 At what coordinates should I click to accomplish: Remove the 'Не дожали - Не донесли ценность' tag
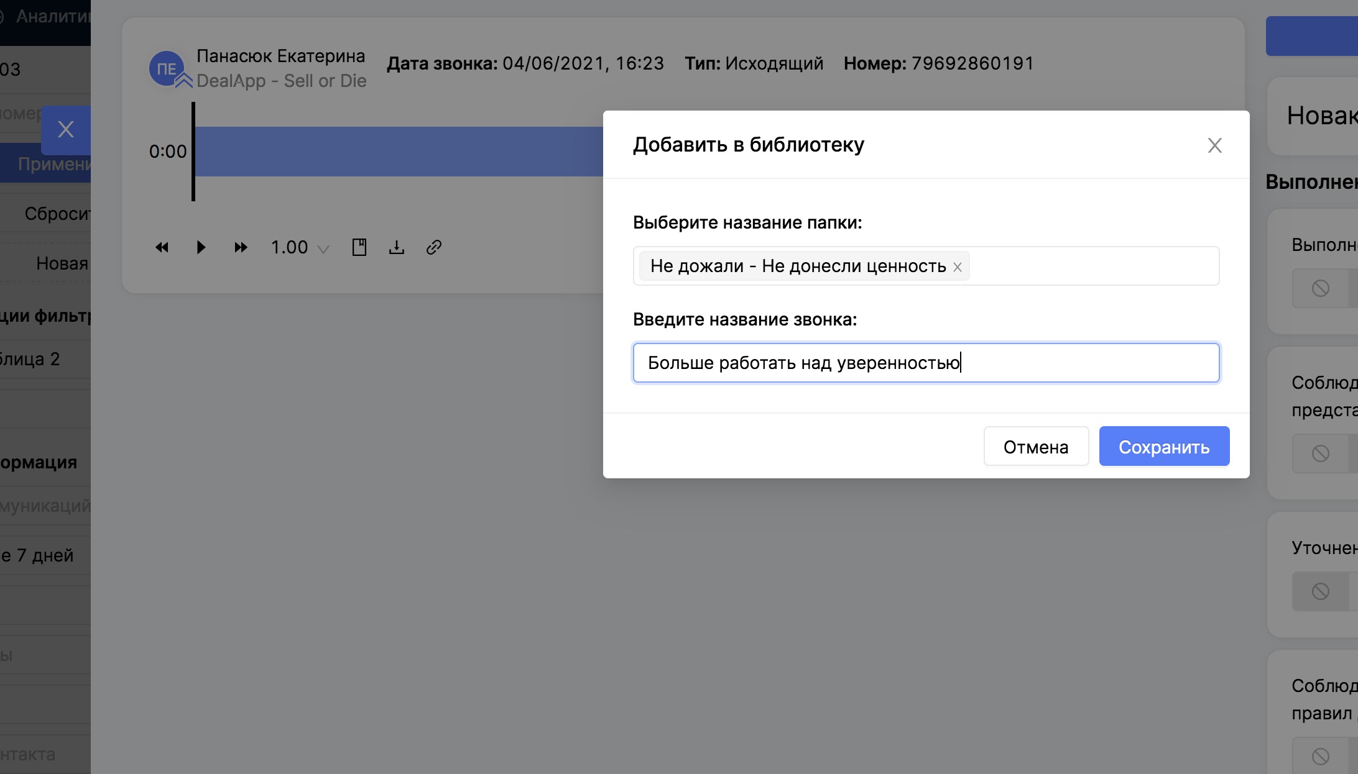[958, 267]
